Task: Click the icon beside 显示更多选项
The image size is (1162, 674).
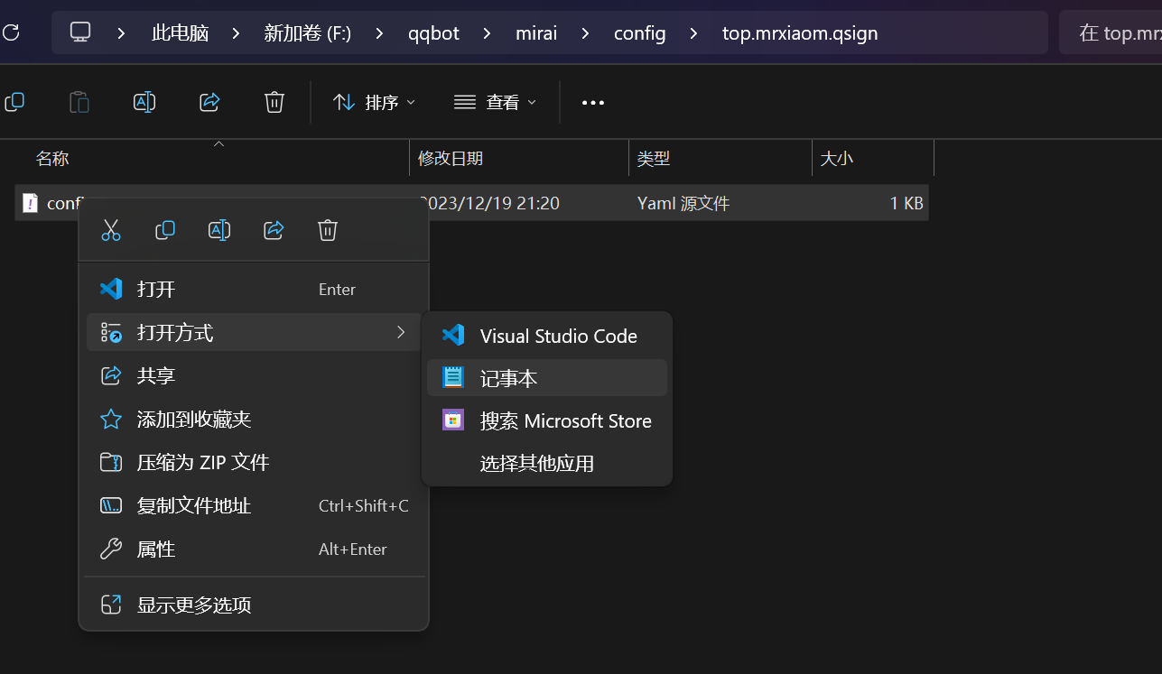Action: (x=111, y=605)
